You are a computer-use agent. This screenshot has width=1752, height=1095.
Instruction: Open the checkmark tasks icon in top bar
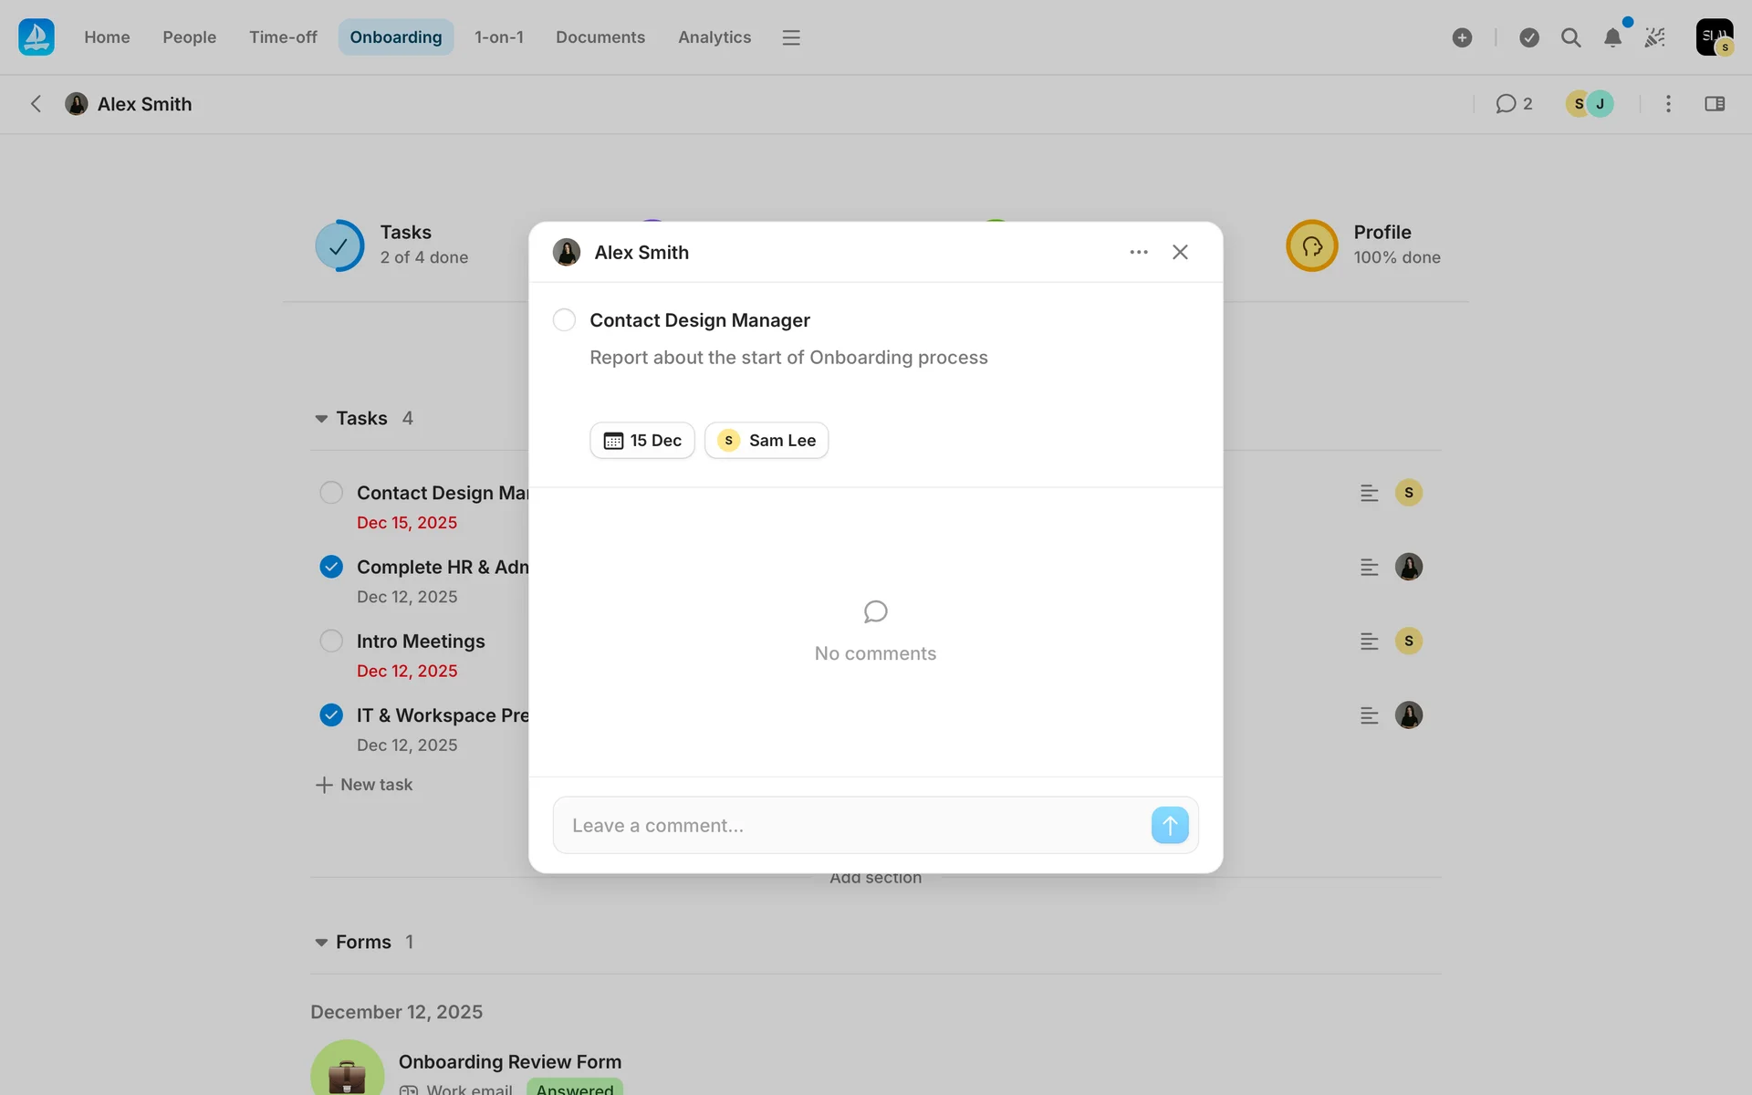(1528, 37)
